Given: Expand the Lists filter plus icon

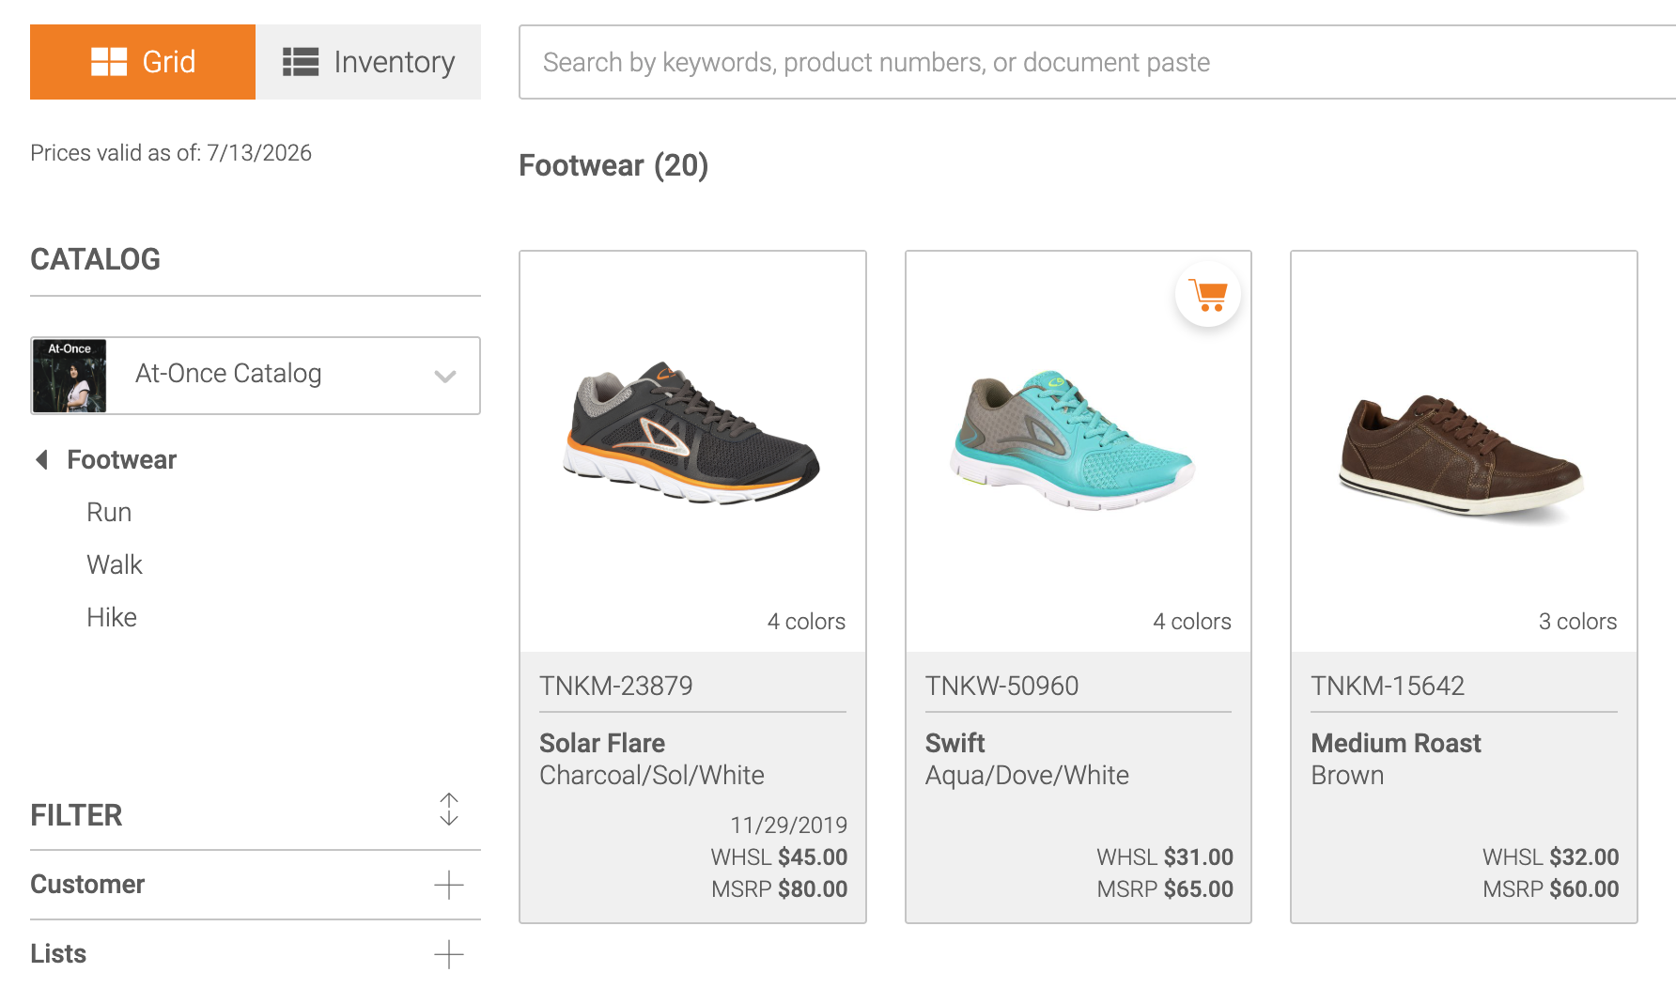Looking at the screenshot, I should [449, 954].
